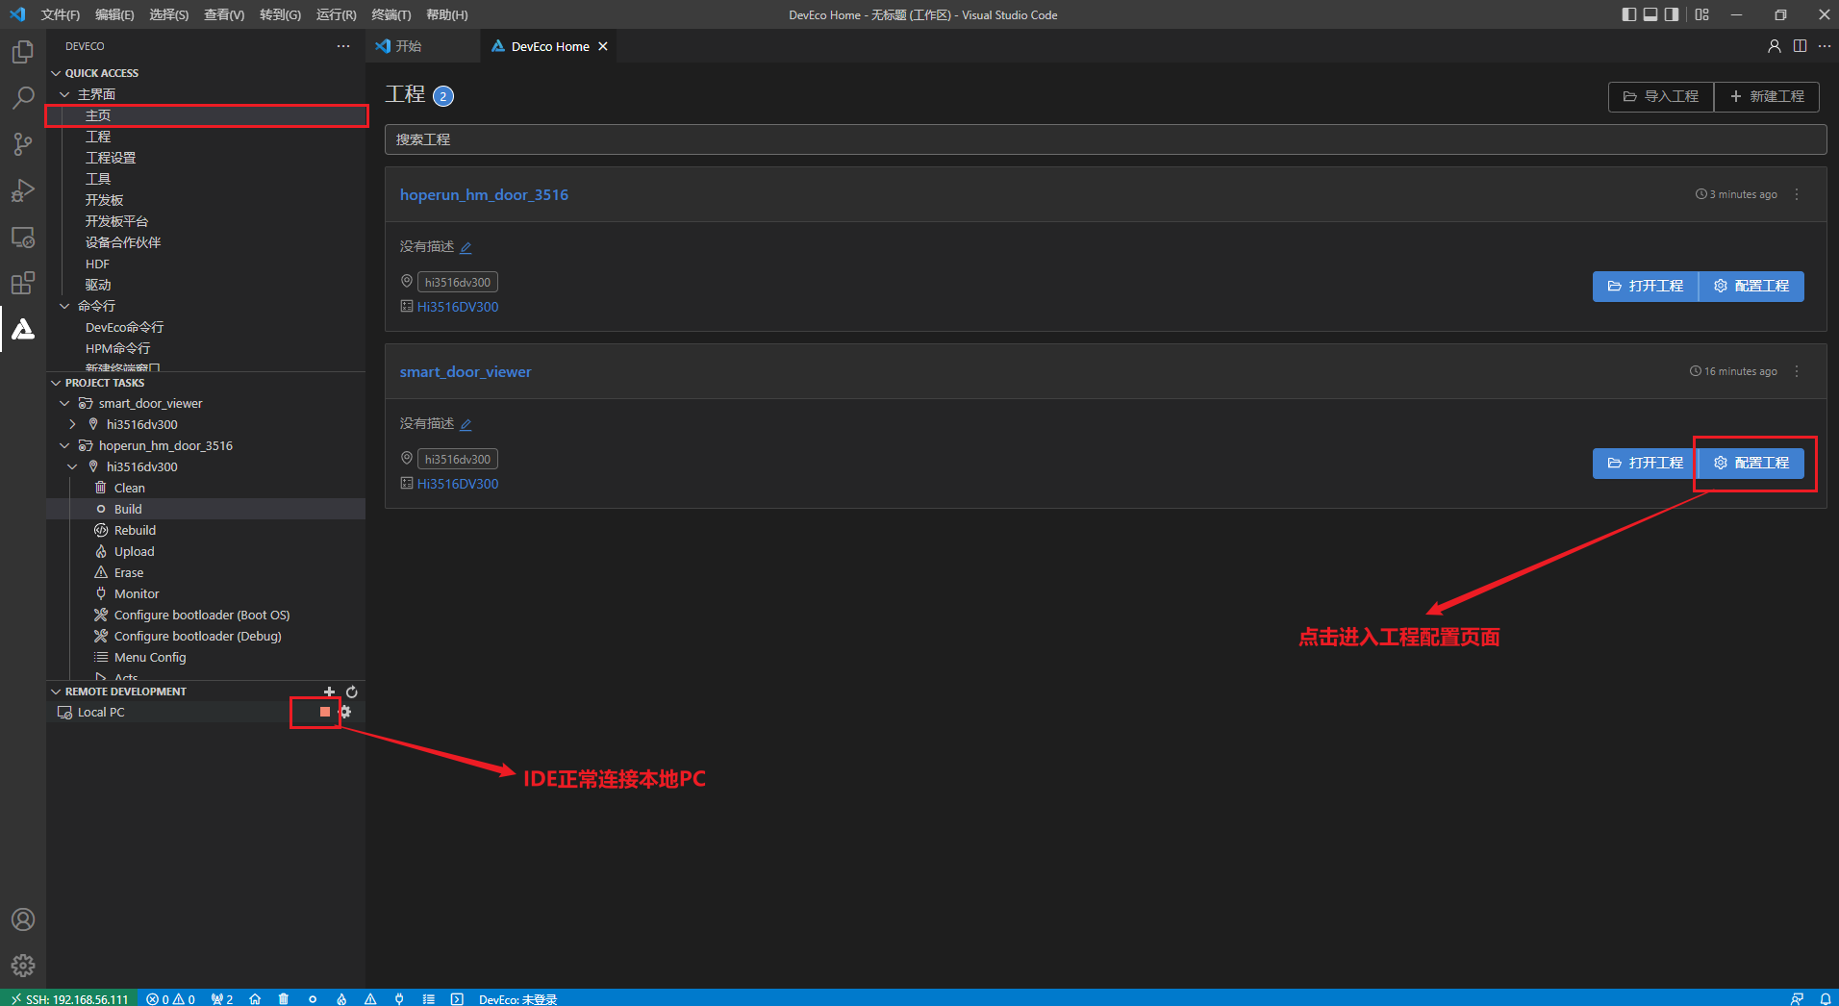
Task: Open the Manage gear in the activity bar
Action: 23,965
